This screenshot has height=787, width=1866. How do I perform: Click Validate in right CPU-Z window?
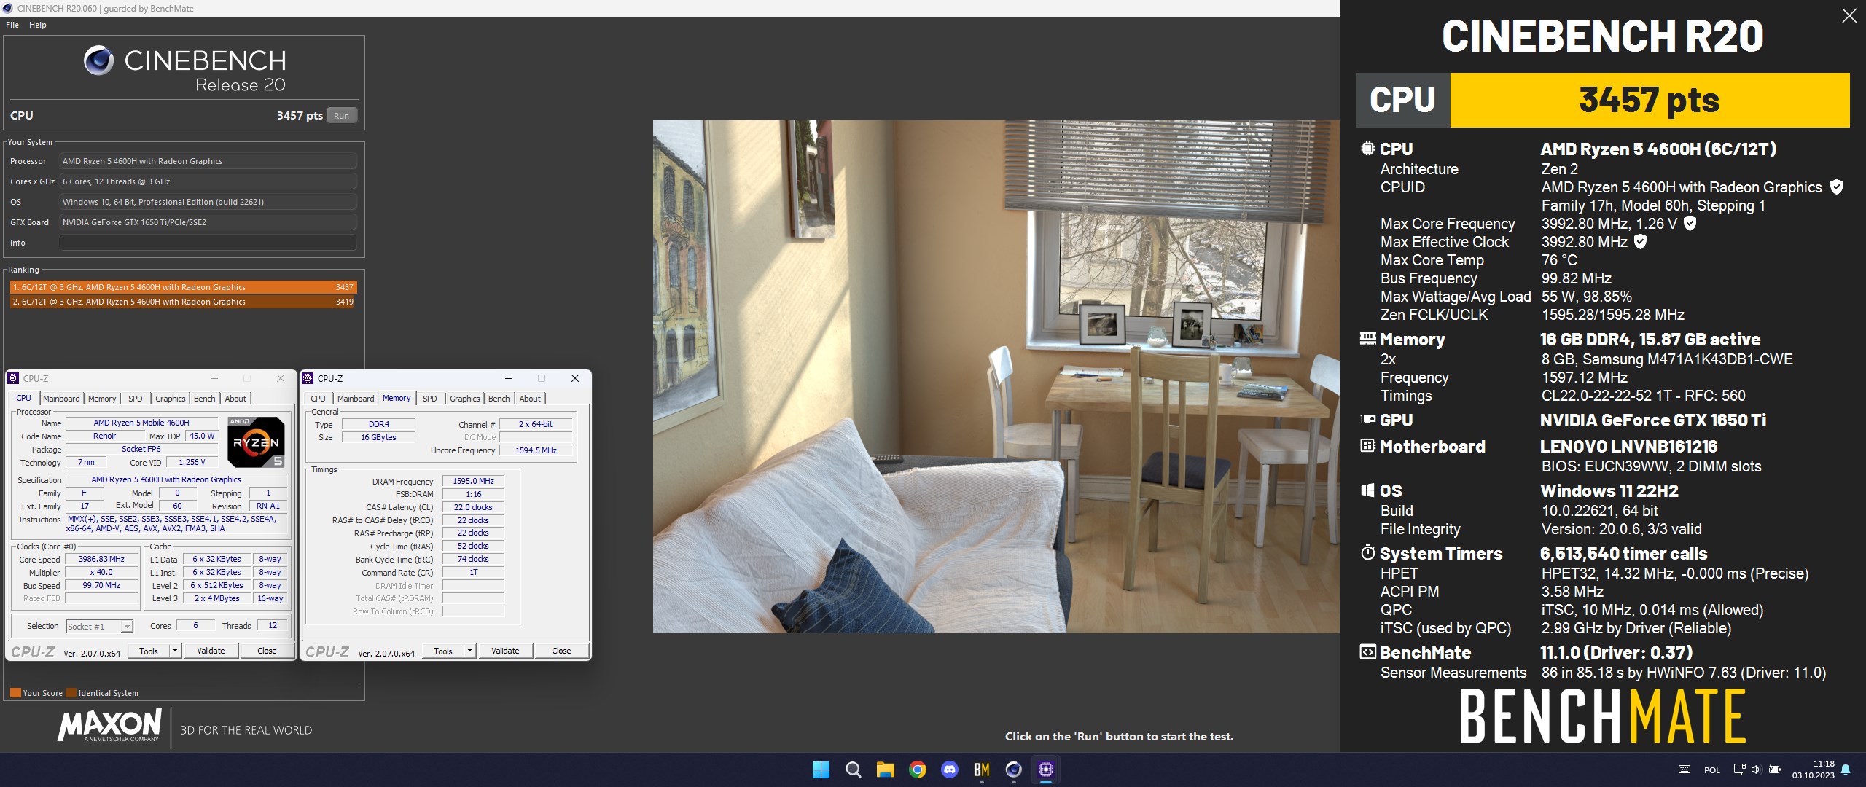click(x=505, y=651)
